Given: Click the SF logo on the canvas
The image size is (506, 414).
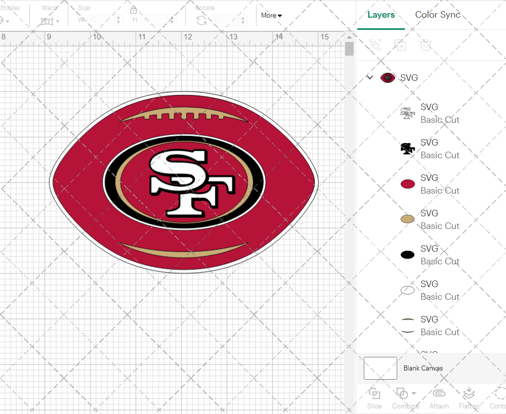Looking at the screenshot, I should pos(192,182).
